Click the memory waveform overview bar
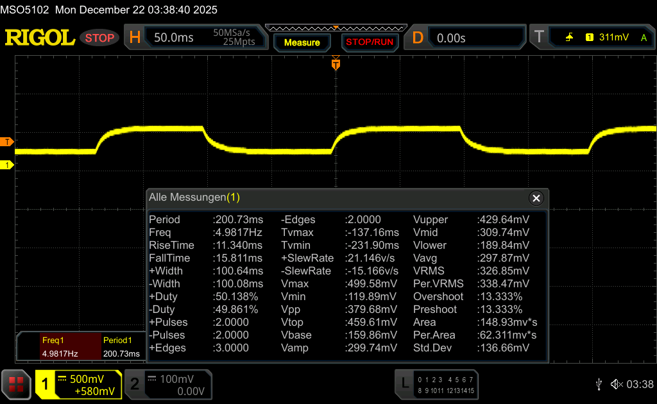The width and height of the screenshot is (657, 404). point(335,28)
